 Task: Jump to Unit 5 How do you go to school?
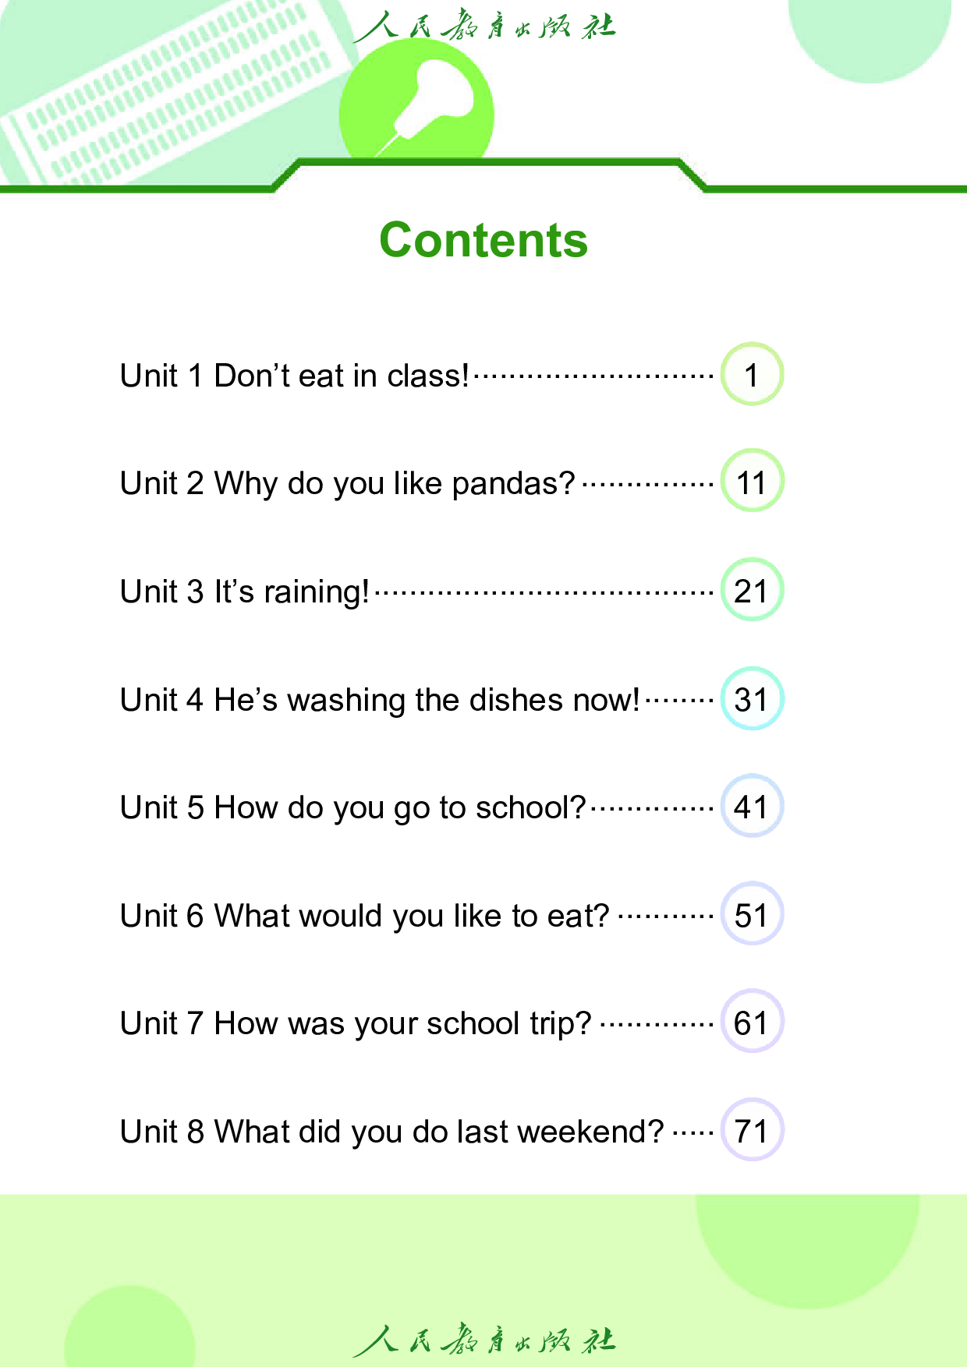pyautogui.click(x=352, y=807)
